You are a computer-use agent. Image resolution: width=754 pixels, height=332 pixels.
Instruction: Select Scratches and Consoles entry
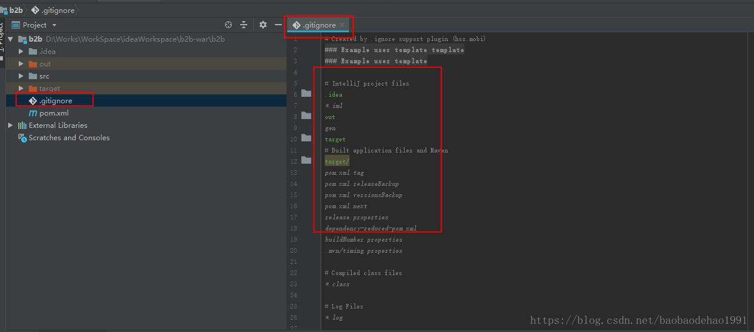pos(147,138)
